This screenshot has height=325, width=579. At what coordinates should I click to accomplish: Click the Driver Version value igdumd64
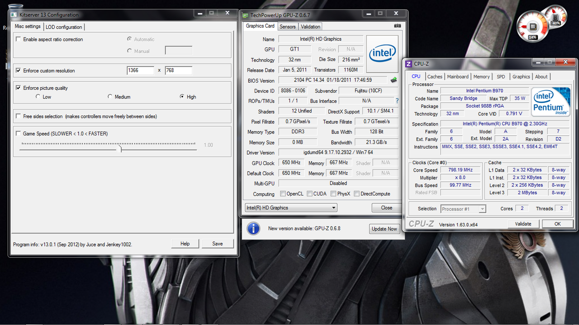tap(338, 153)
